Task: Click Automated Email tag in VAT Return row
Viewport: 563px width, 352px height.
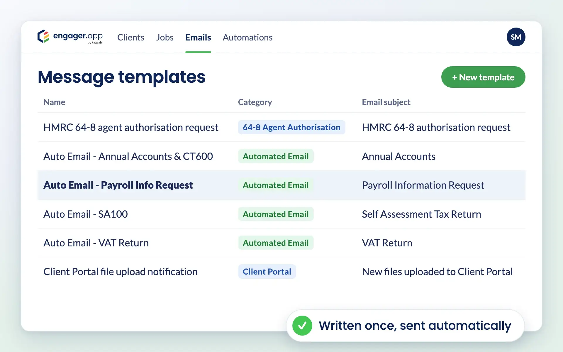Action: coord(276,243)
